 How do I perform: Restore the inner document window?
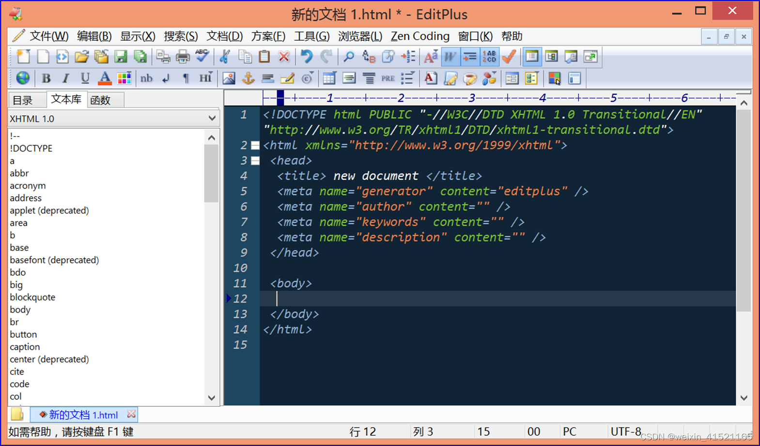(x=726, y=36)
